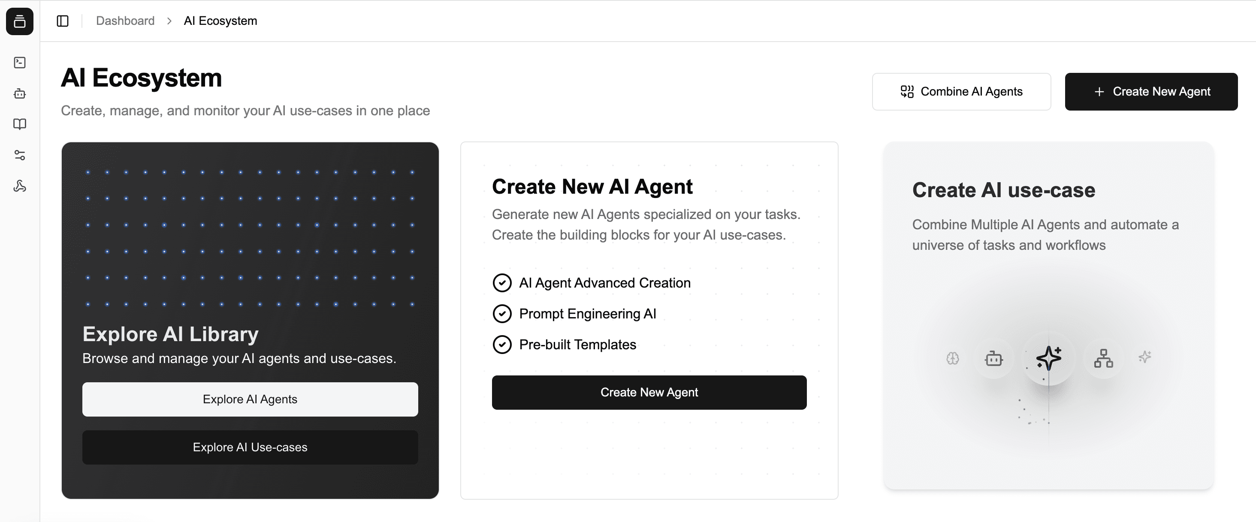
Task: Click the large center sparkle icon
Action: click(1049, 358)
